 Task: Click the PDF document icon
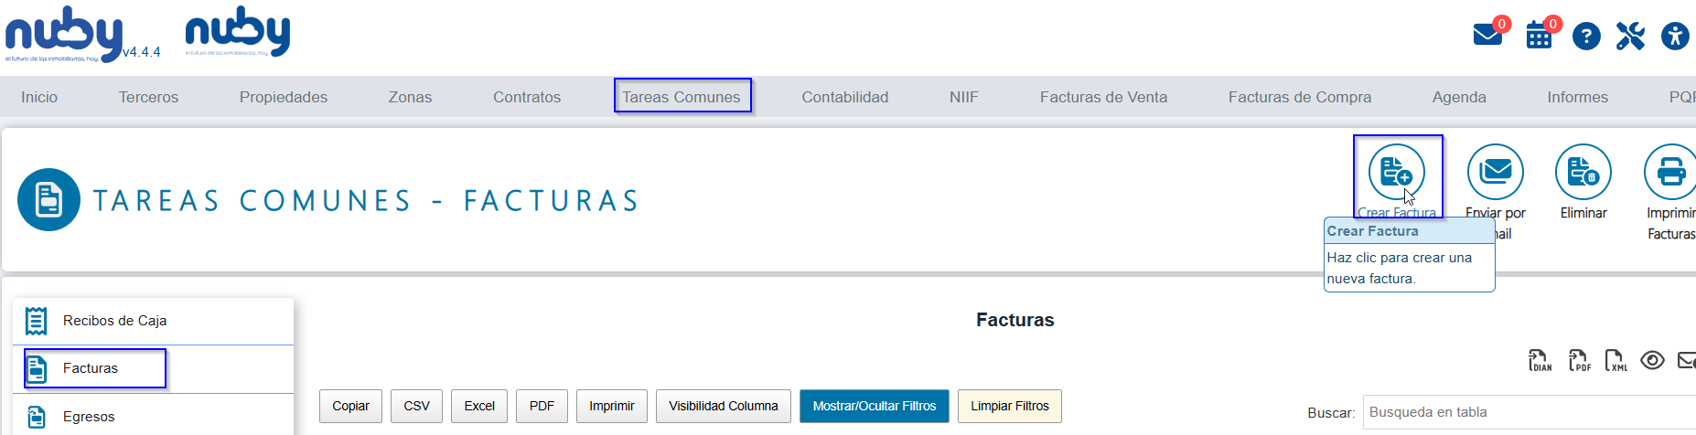(1579, 360)
